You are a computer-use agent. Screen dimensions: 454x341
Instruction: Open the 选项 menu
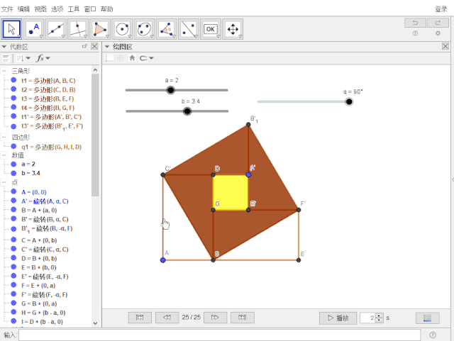pos(57,9)
